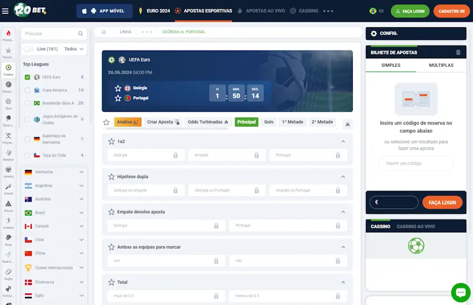The image size is (473, 305).
Task: Open the Config gear icon
Action: click(x=374, y=33)
